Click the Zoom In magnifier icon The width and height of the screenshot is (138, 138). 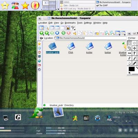point(107,33)
